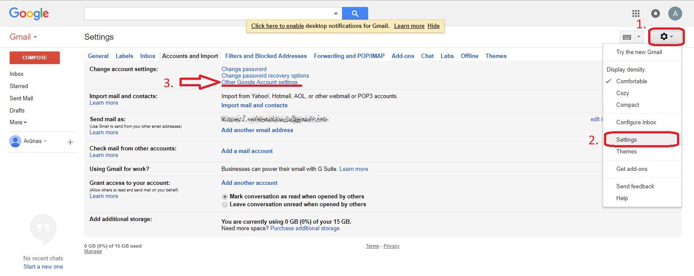Screen dimensions: 694x276
Task: Click Learn more in G Suite row
Action: [354, 169]
